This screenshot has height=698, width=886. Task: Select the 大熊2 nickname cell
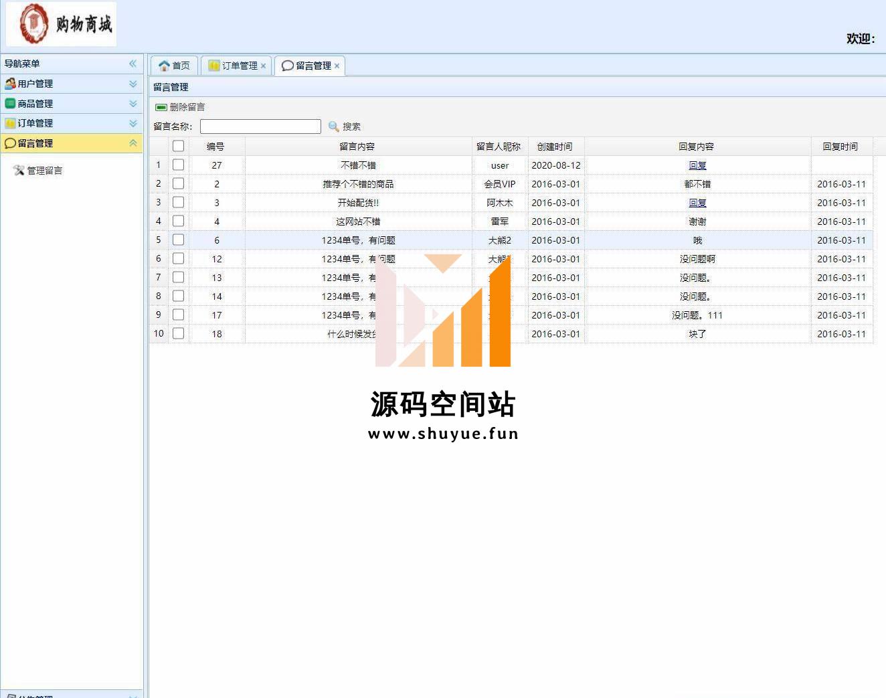coord(500,240)
